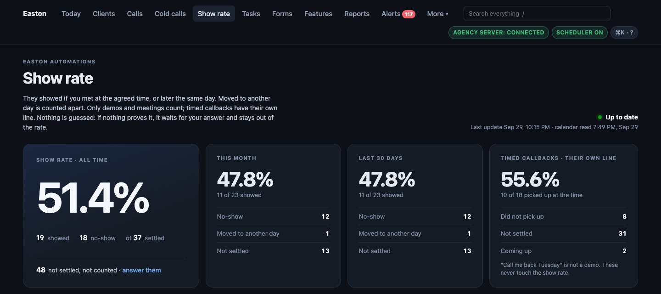Click the Agency Server: Connected badge

pyautogui.click(x=499, y=33)
